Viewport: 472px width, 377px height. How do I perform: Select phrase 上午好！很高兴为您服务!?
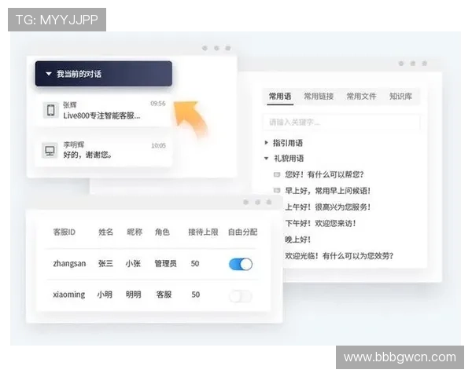[327, 207]
